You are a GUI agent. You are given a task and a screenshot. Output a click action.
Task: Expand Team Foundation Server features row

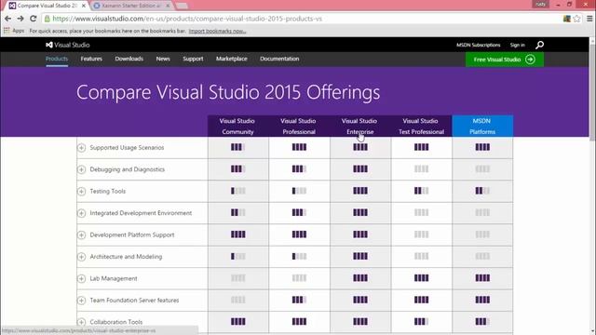tap(81, 301)
